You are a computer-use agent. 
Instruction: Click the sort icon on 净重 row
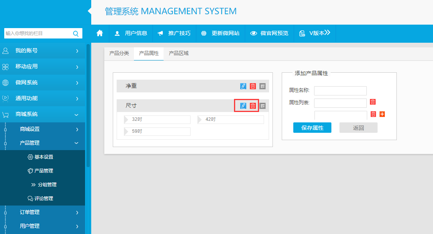pyautogui.click(x=262, y=86)
